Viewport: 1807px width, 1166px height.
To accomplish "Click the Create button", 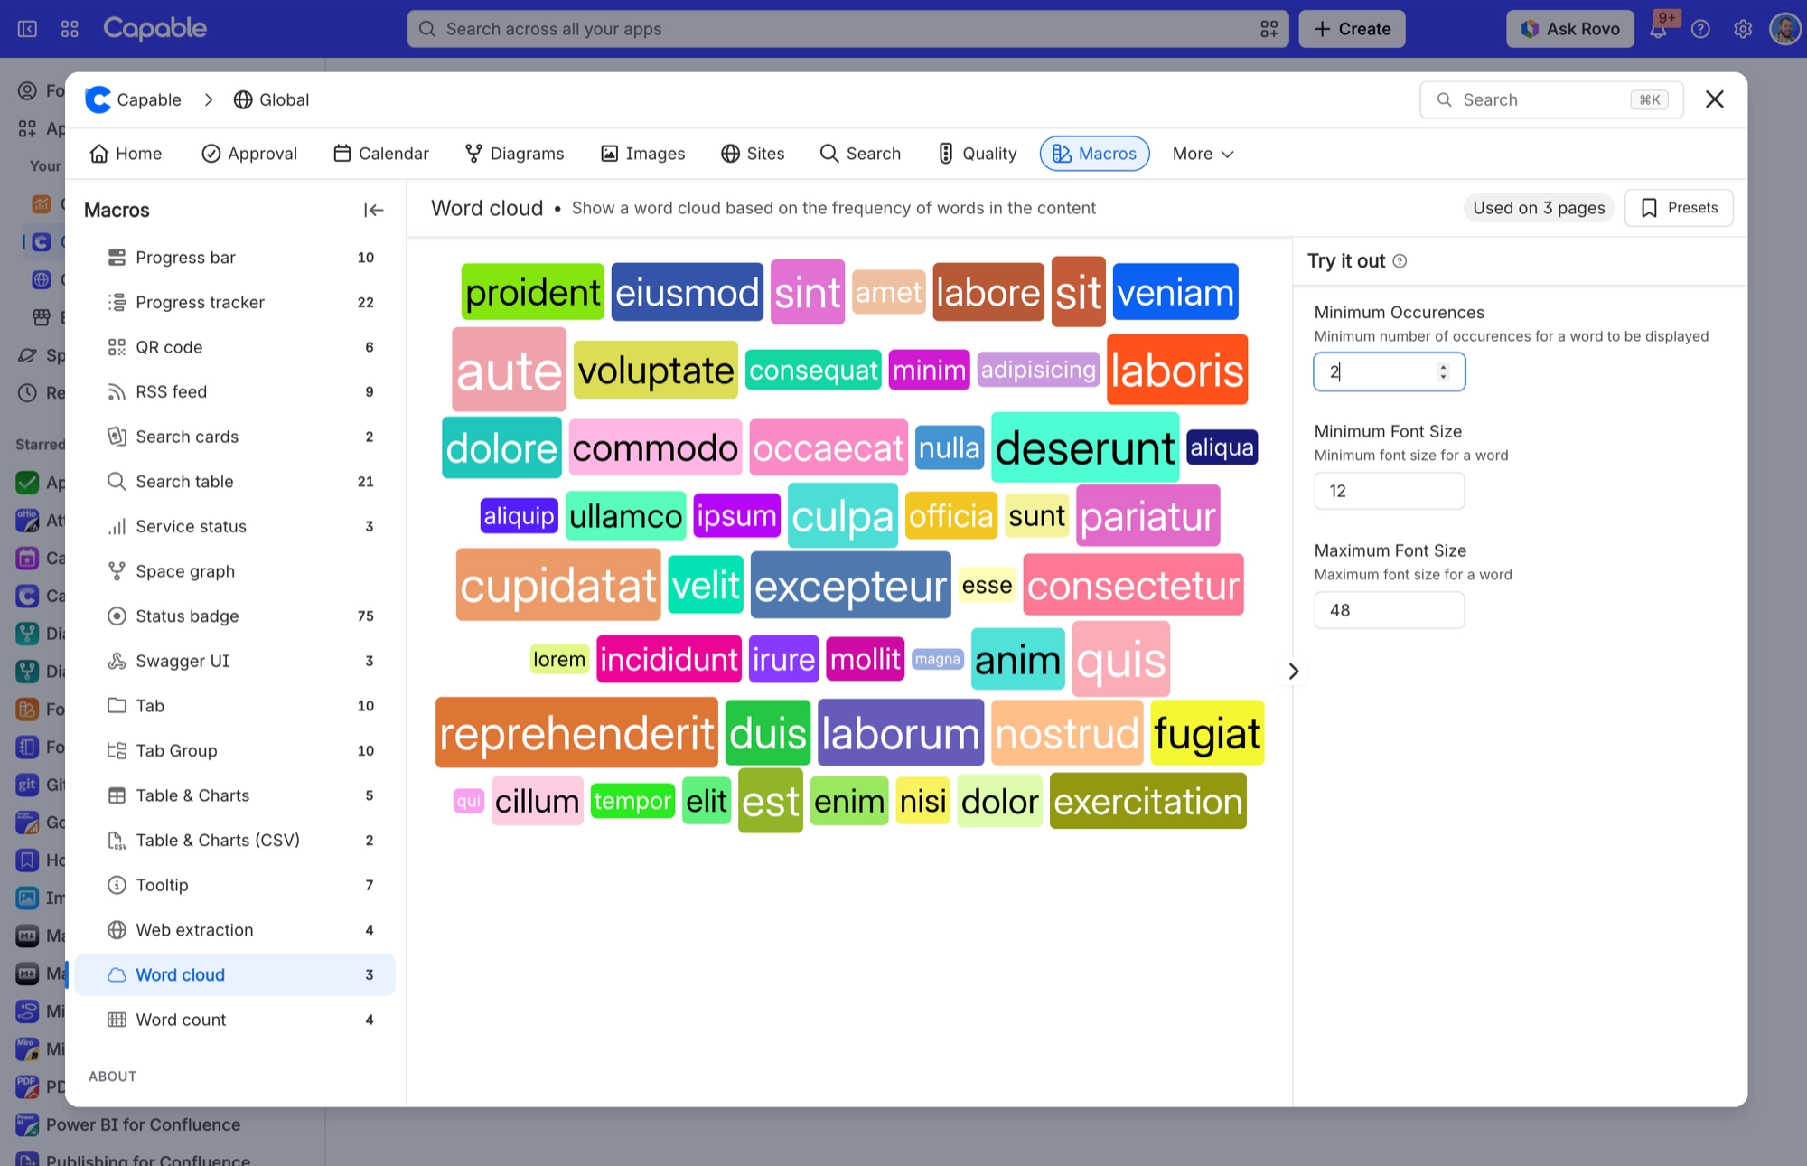I will coord(1352,29).
